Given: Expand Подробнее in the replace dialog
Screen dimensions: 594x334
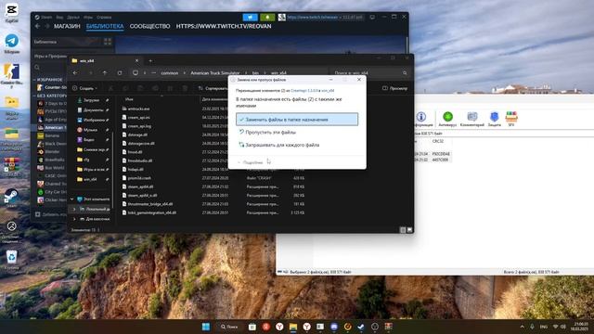Looking at the screenshot, I should [250, 162].
